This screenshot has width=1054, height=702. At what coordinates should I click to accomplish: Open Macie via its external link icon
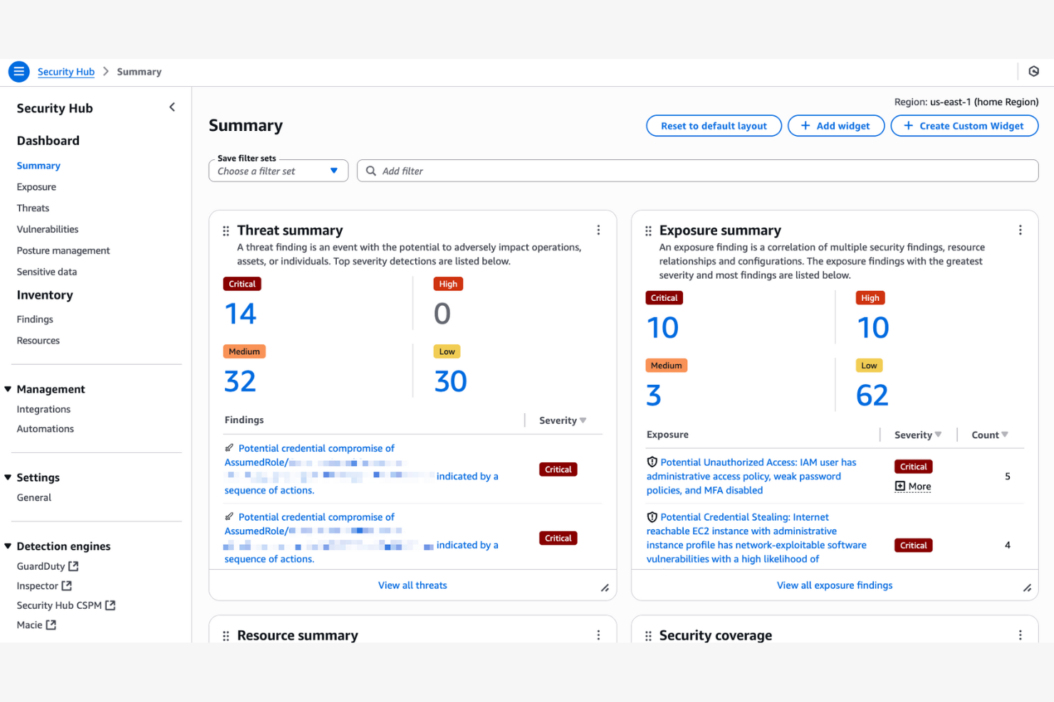click(x=50, y=624)
